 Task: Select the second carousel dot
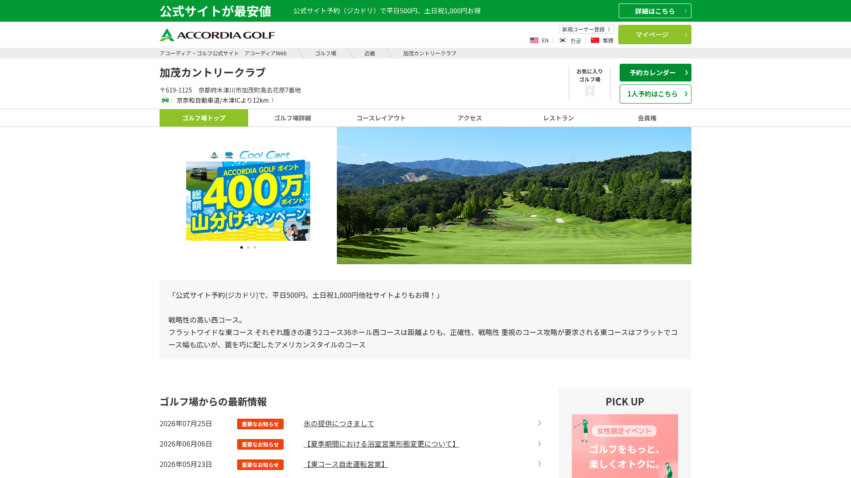point(248,247)
